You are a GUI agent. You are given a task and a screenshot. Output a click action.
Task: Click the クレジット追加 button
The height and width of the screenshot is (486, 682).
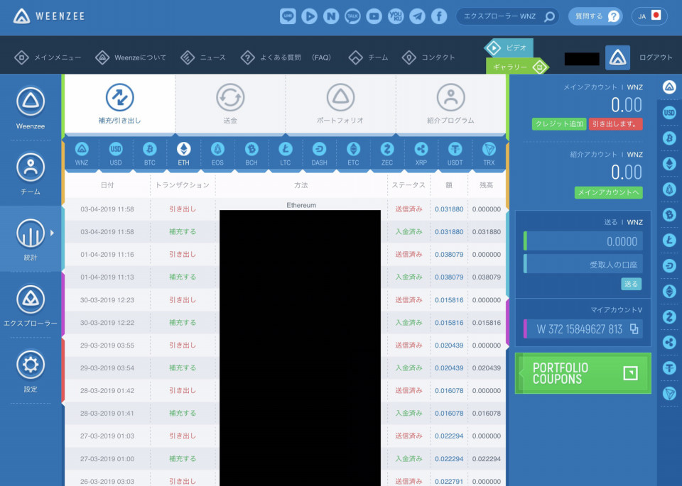559,123
